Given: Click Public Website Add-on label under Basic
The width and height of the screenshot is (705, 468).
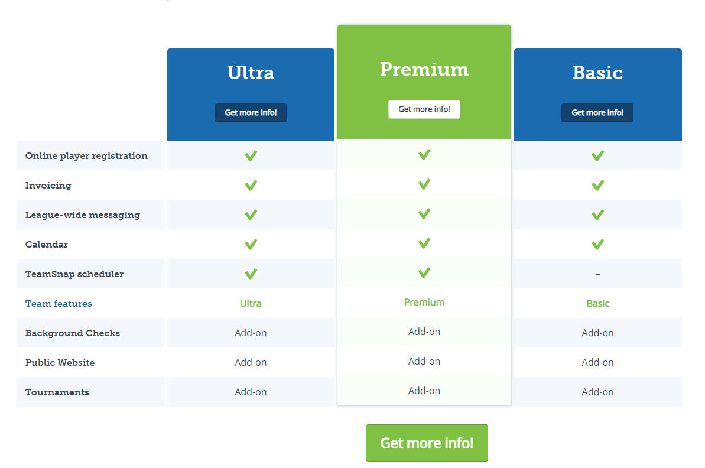Looking at the screenshot, I should pos(597,362).
